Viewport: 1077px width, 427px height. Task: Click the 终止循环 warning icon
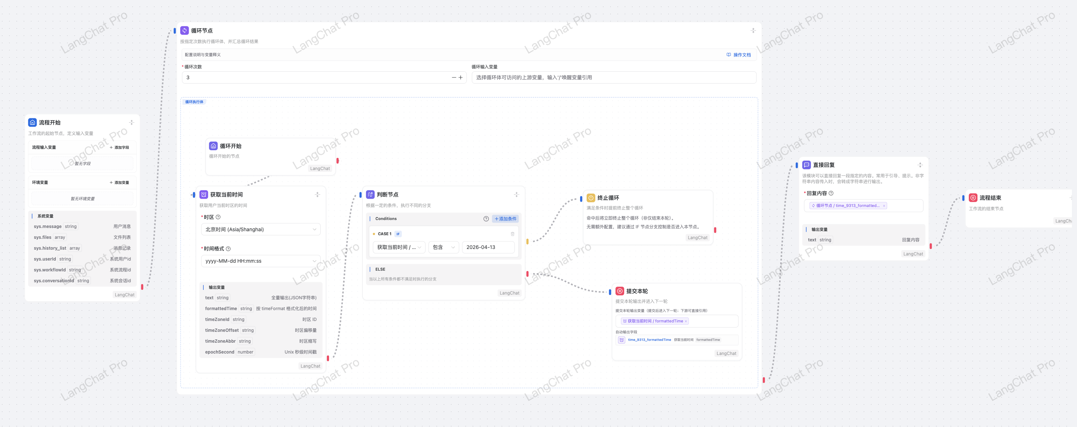point(591,198)
